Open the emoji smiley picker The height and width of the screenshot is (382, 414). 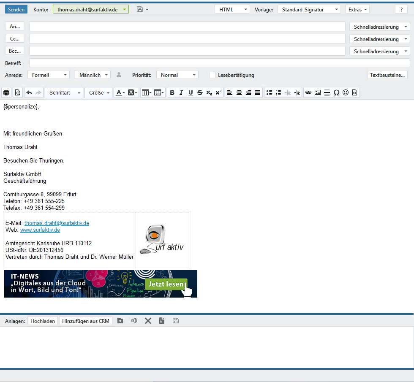pyautogui.click(x=346, y=92)
